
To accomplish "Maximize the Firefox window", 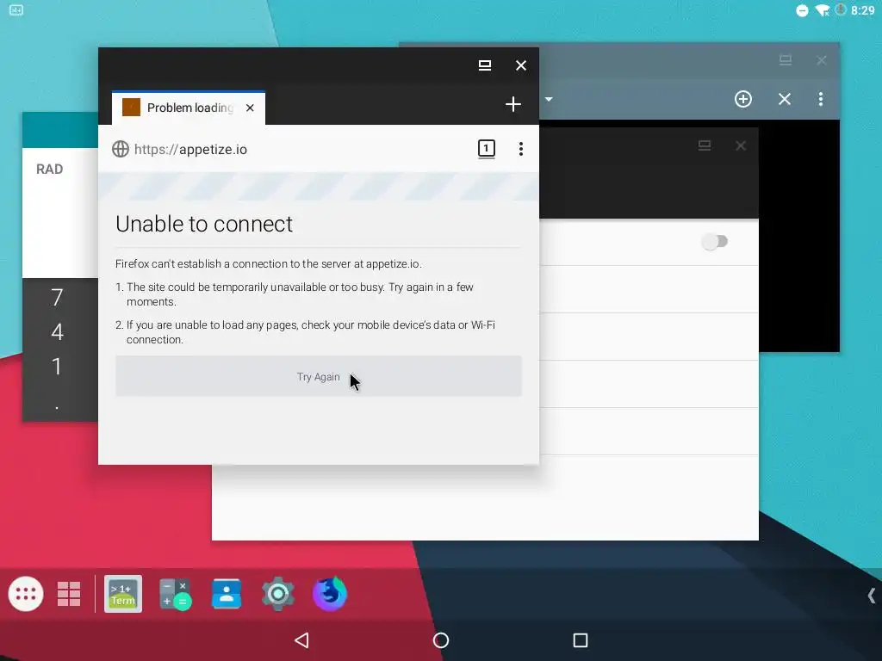I will click(x=485, y=65).
